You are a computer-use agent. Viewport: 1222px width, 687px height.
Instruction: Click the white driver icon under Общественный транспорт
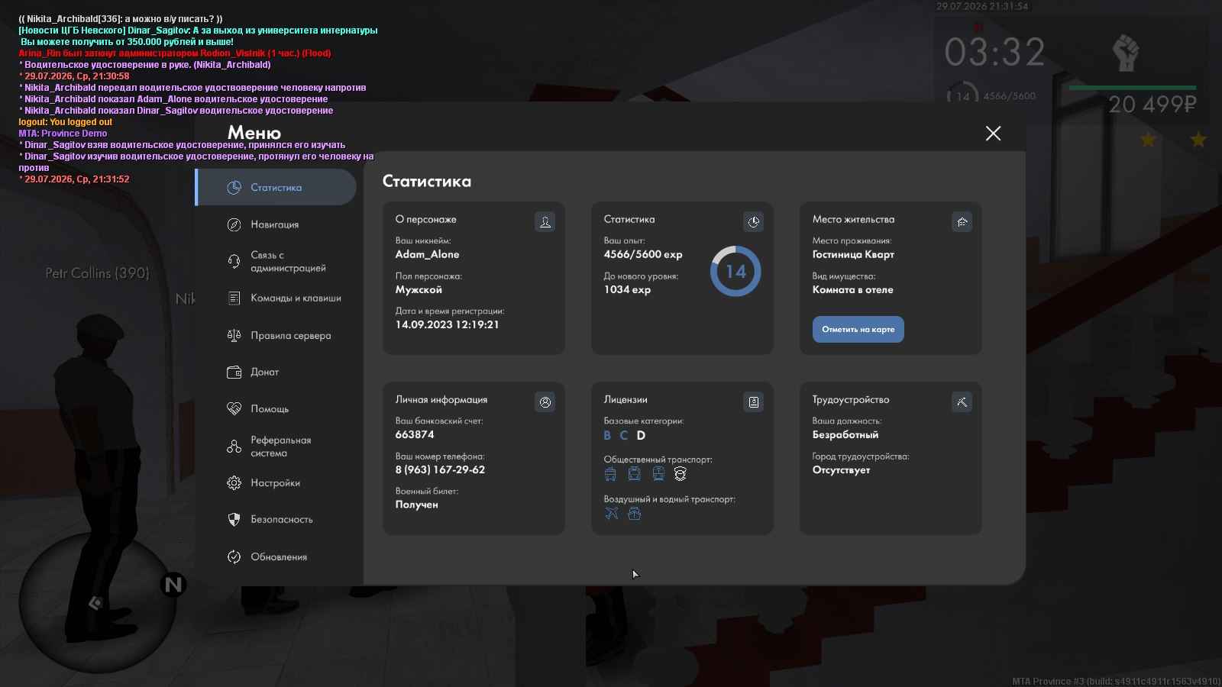(681, 474)
